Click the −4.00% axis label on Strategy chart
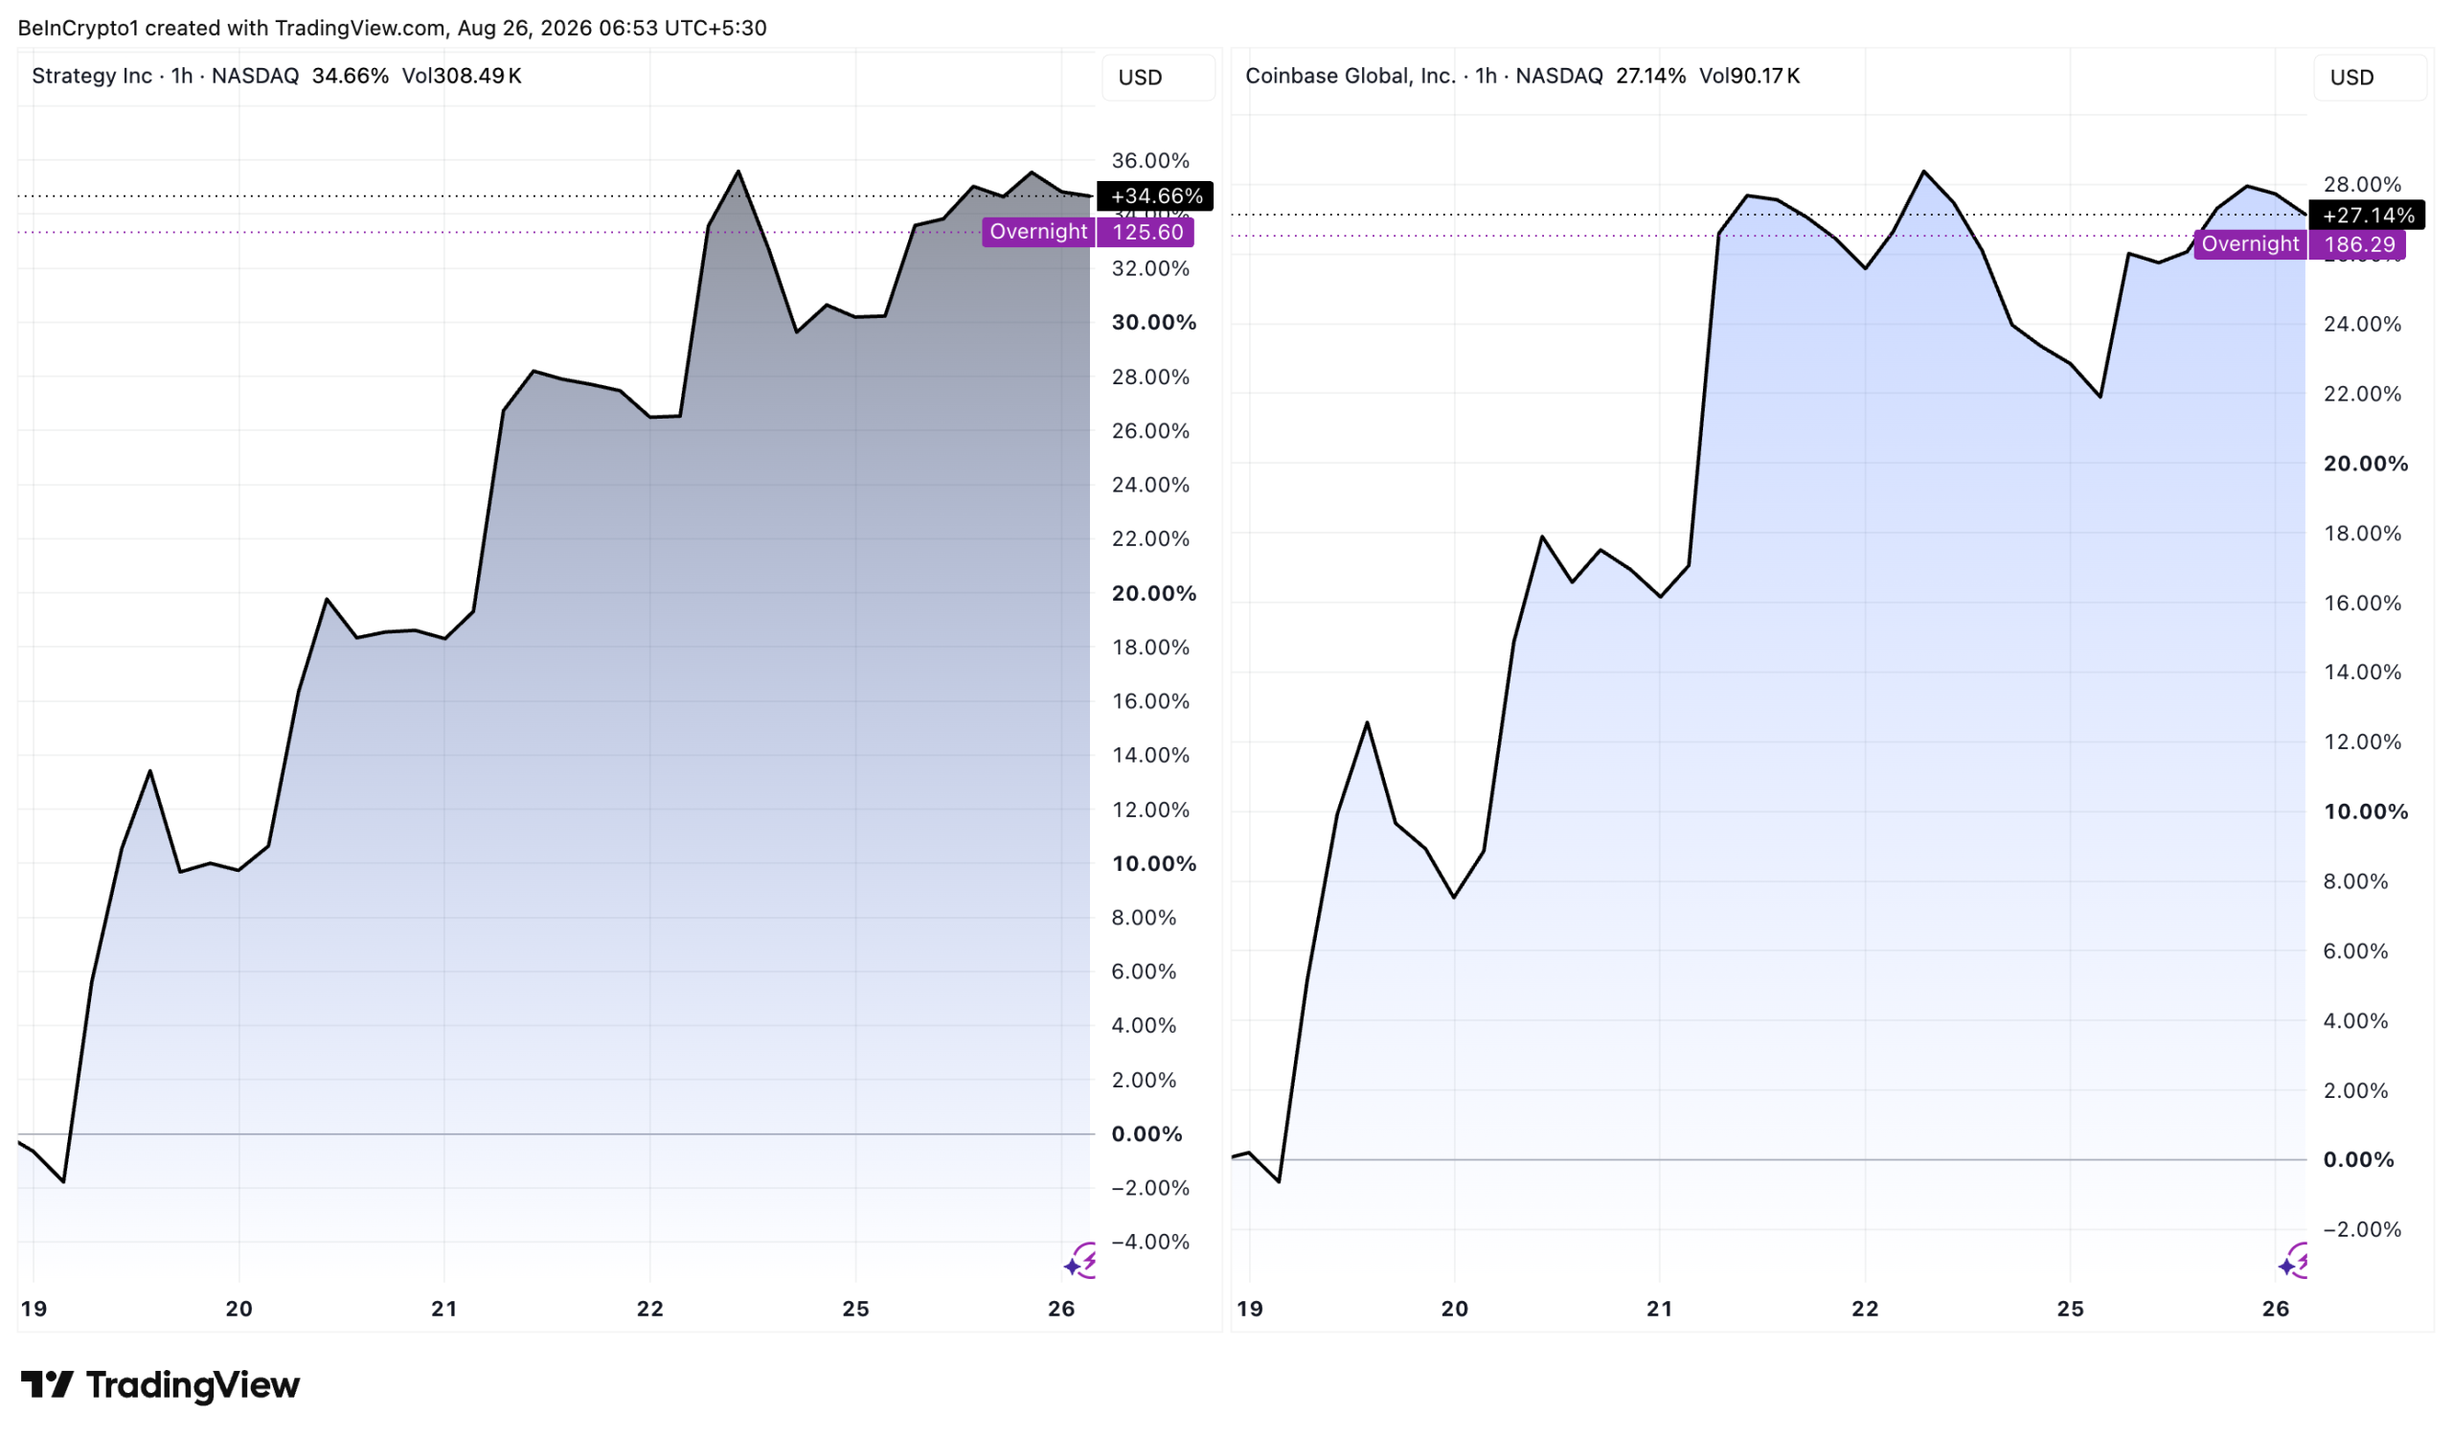Screen dimensions: 2452x1438 point(1150,1243)
